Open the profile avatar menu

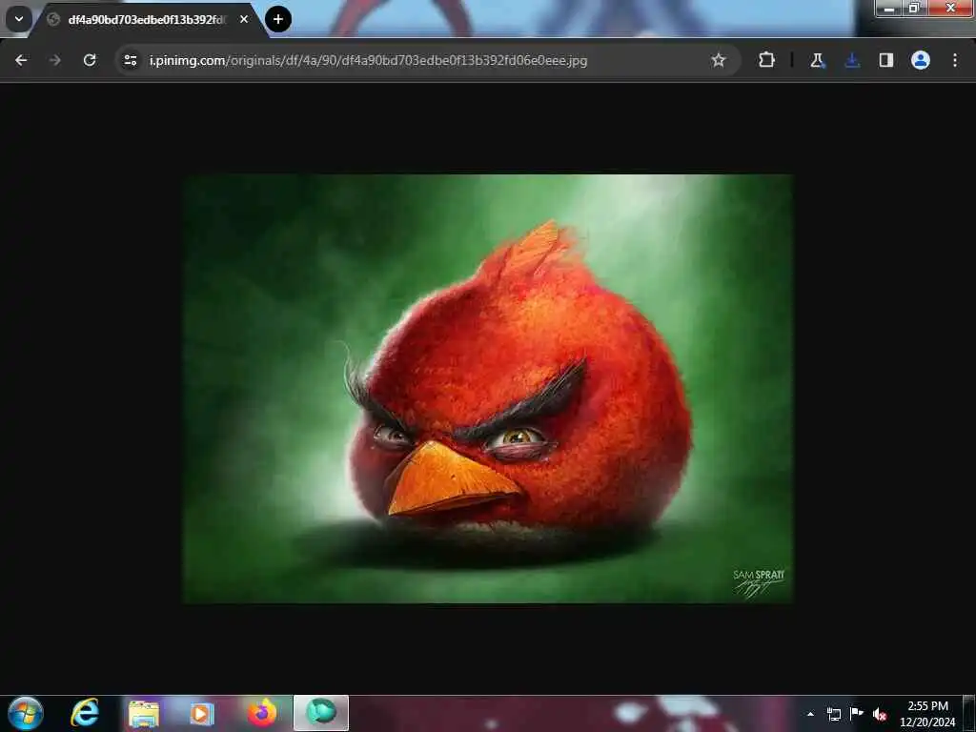point(921,60)
